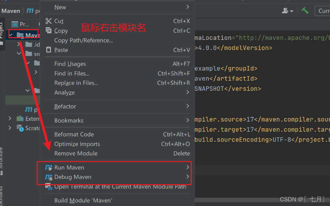Click the green Build hammer icon
This screenshot has height=206, width=330.
[x=305, y=11]
